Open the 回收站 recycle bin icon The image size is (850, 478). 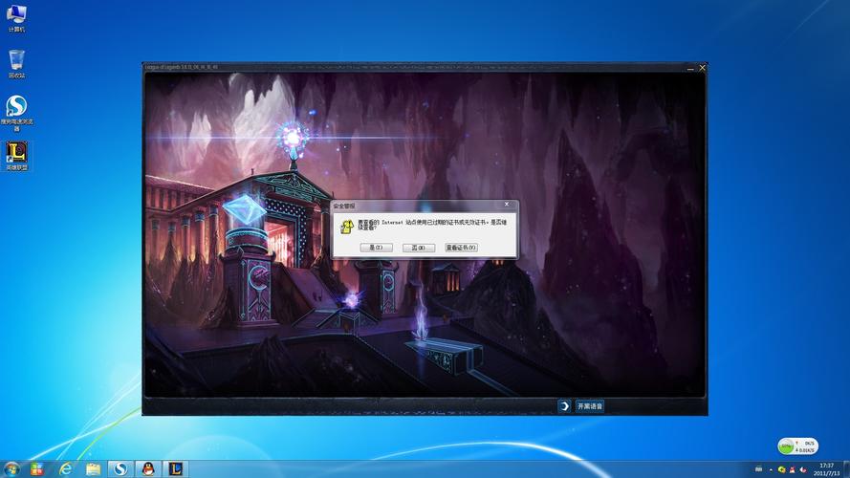point(16,61)
